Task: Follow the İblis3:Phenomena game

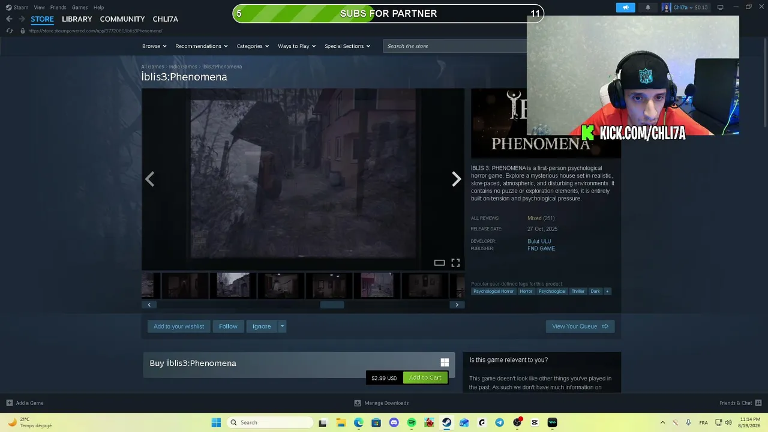Action: click(x=228, y=326)
